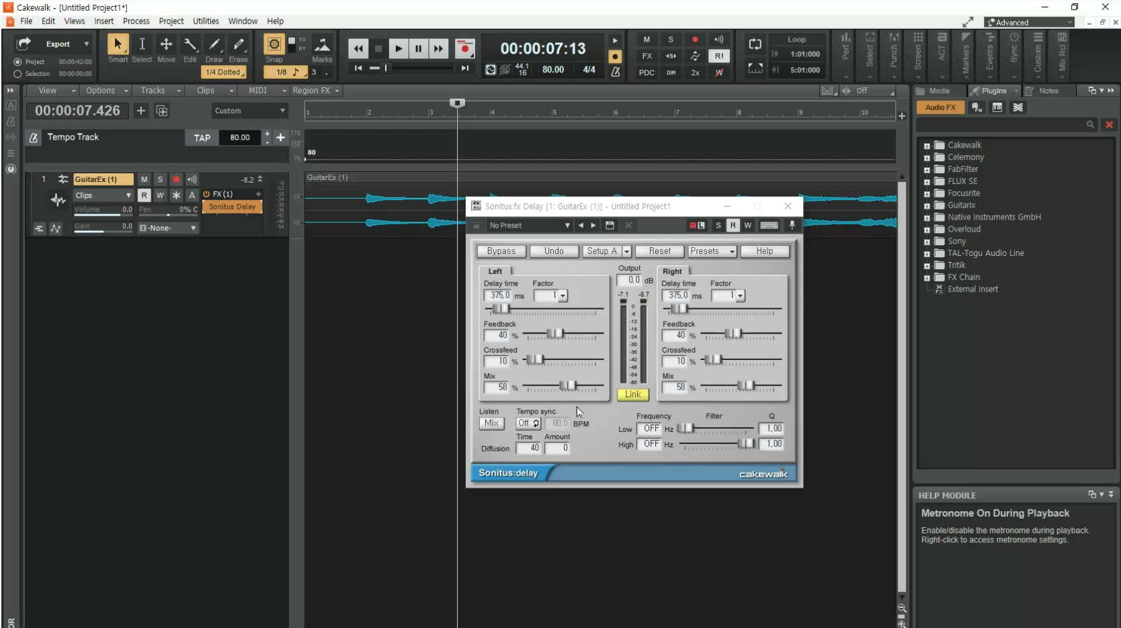
Task: Click the TAP tempo button
Action: (202, 138)
